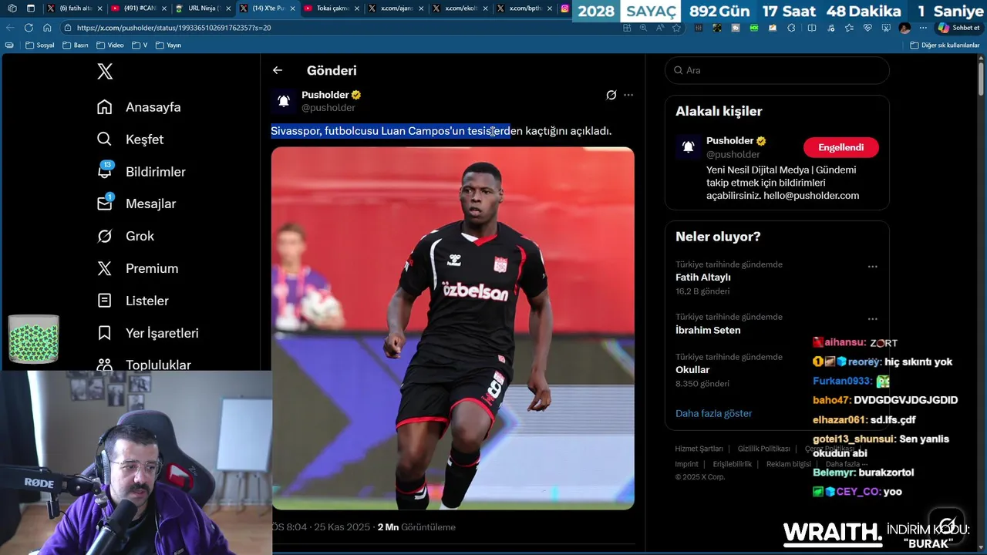Open Premium X icon in sidebar
Image resolution: width=987 pixels, height=555 pixels.
105,268
